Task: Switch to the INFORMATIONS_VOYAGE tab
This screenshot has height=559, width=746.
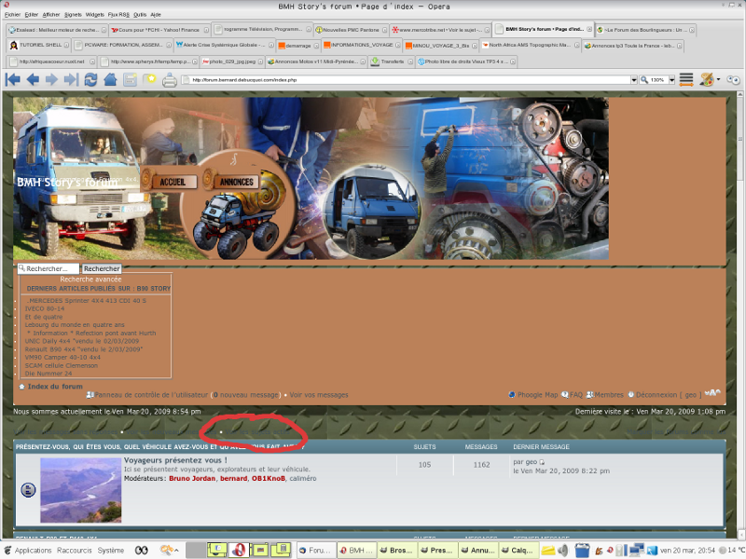Action: tap(360, 45)
